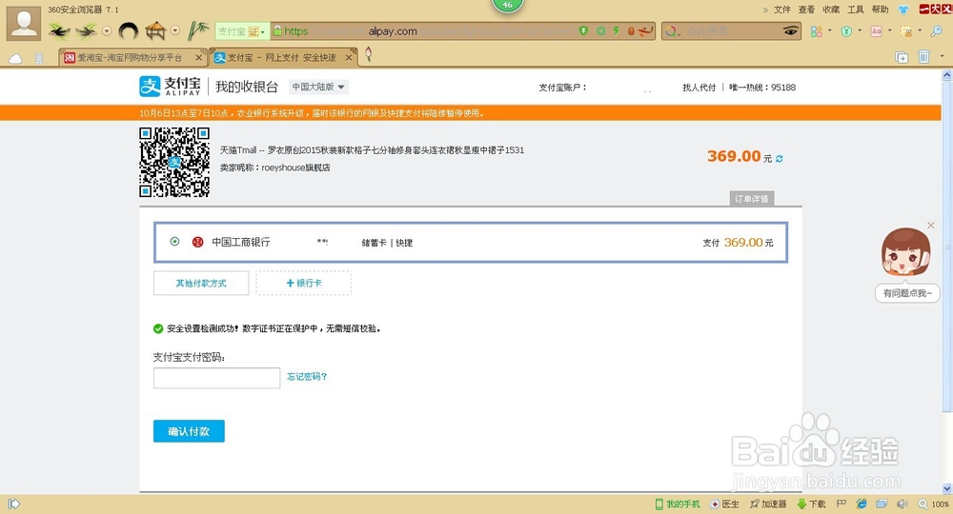Go back with first swallow icon

pos(59,30)
